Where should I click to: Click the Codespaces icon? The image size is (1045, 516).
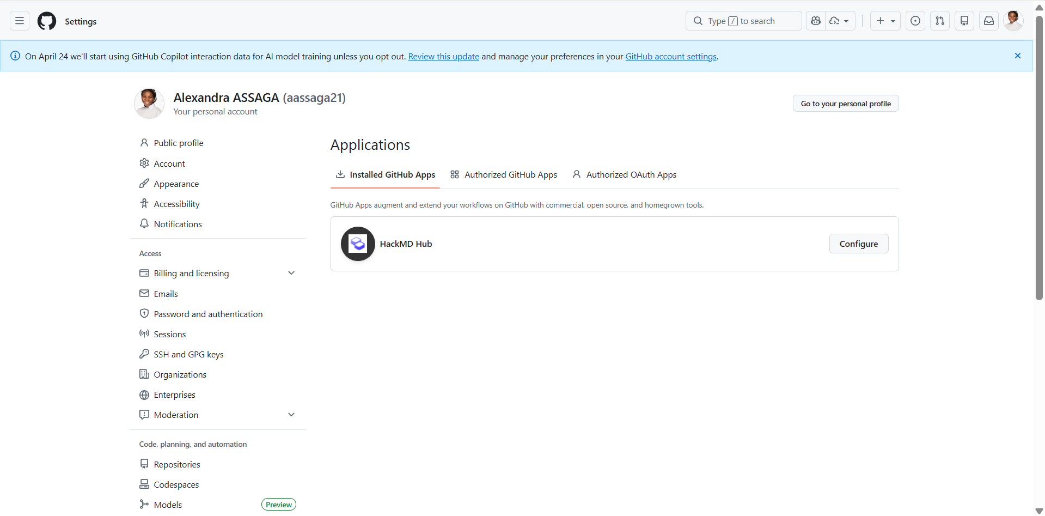pyautogui.click(x=144, y=484)
